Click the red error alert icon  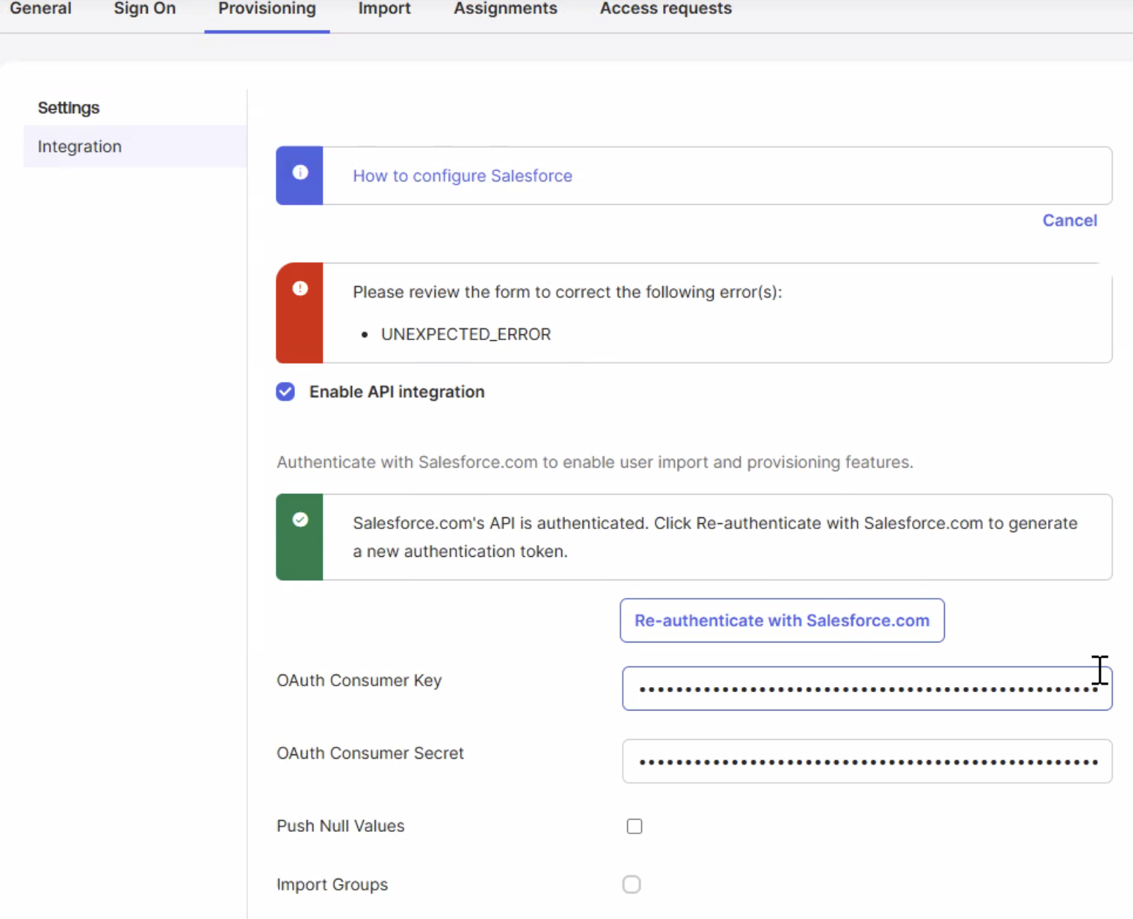pyautogui.click(x=300, y=288)
